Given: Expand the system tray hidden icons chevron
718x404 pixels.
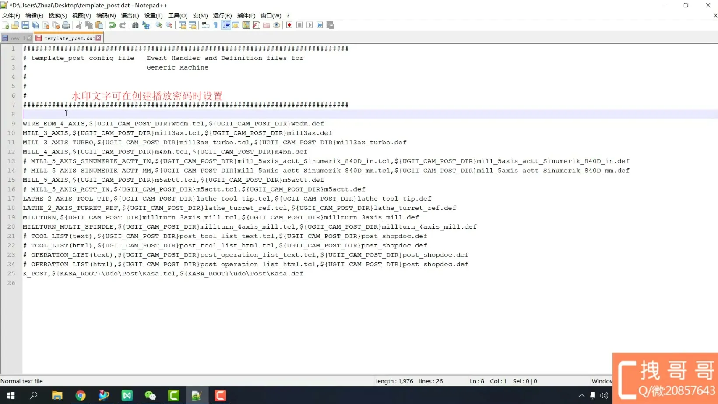Looking at the screenshot, I should (x=581, y=396).
